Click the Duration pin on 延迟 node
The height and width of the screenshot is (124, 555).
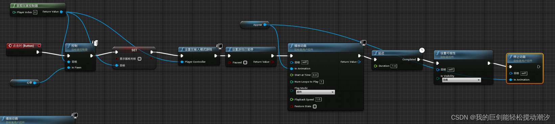point(375,66)
